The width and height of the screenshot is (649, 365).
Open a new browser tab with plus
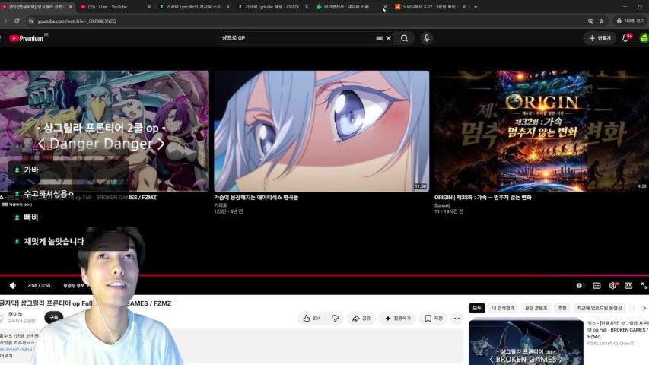(476, 7)
